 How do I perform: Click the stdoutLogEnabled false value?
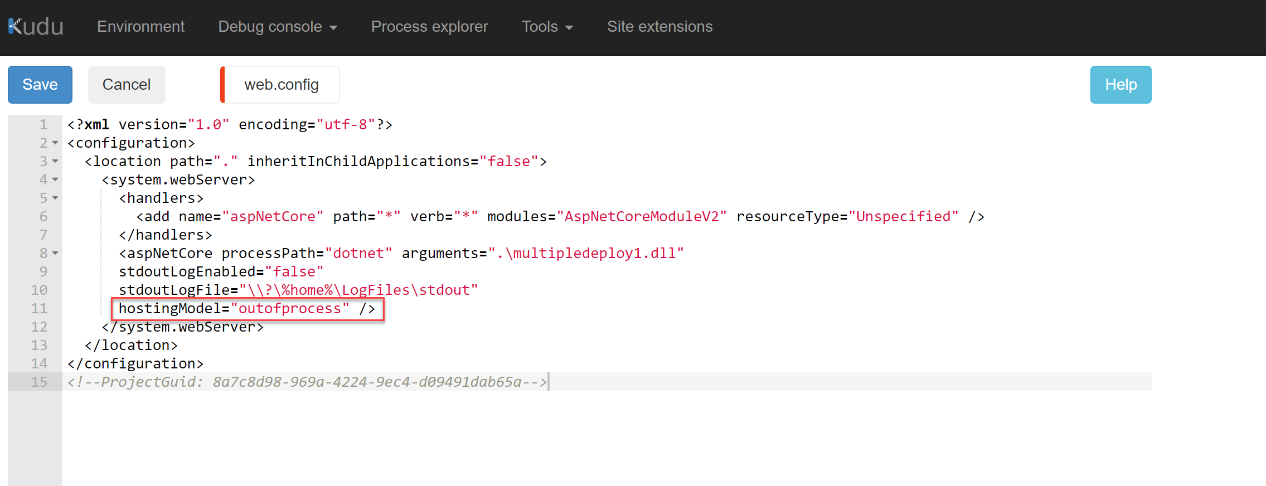pyautogui.click(x=294, y=272)
